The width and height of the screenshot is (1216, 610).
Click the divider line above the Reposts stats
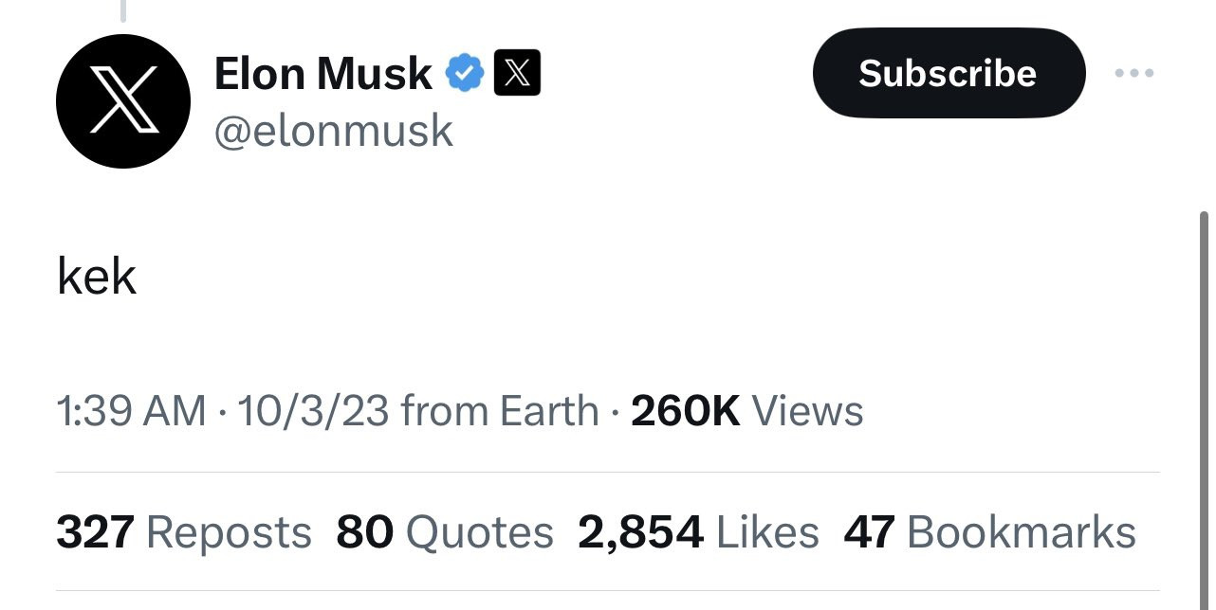607,472
